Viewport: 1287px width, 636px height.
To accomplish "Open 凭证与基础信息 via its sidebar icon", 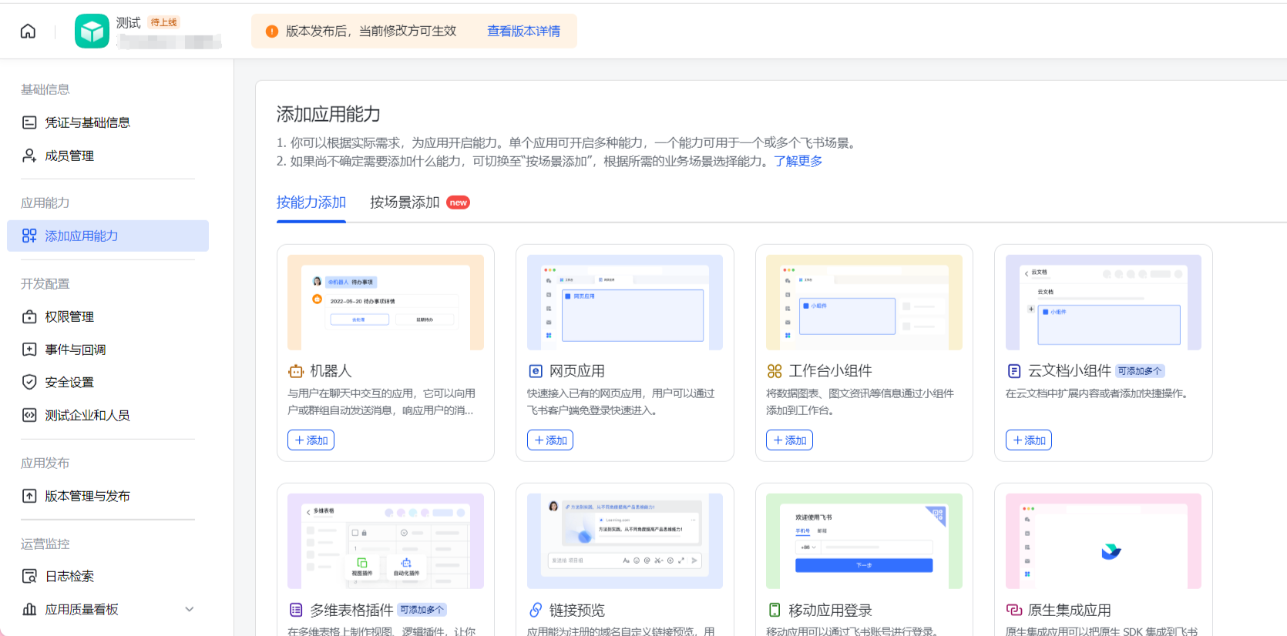I will (x=29, y=122).
